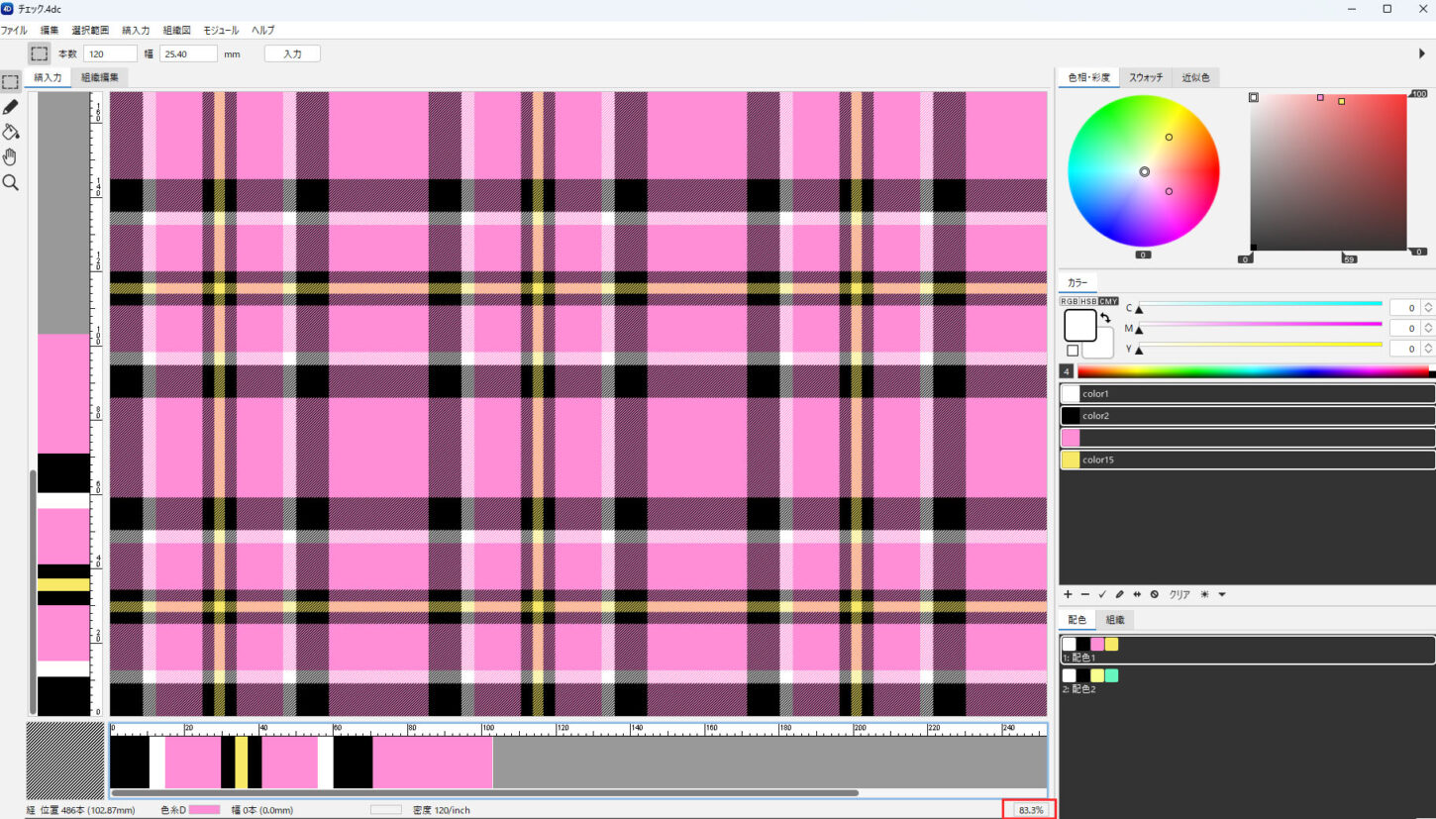
Task: Click the center point on color wheel
Action: coord(1144,171)
